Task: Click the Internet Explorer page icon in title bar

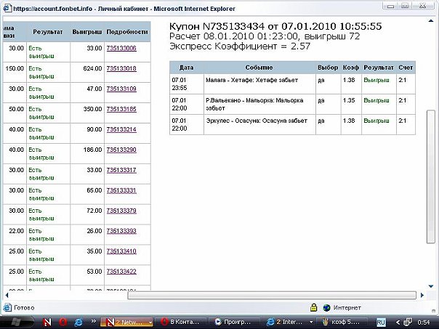Action: click(x=7, y=6)
